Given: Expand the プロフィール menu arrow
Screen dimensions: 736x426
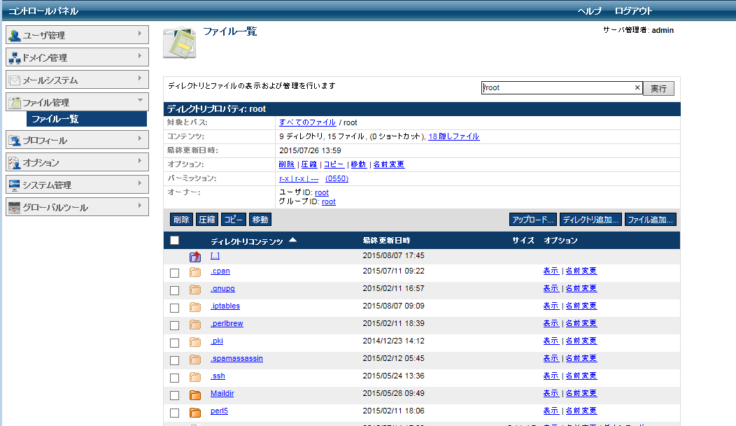Looking at the screenshot, I should (140, 139).
